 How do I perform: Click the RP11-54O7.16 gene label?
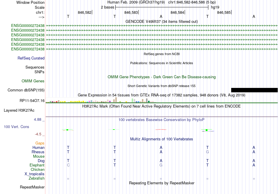point(32,101)
